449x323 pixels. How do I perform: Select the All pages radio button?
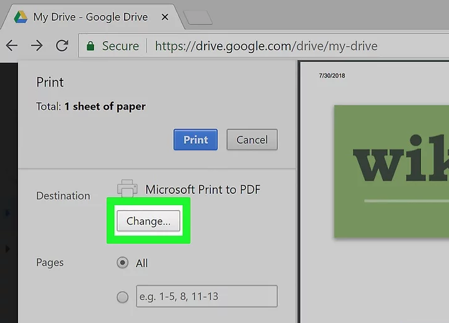(x=122, y=263)
